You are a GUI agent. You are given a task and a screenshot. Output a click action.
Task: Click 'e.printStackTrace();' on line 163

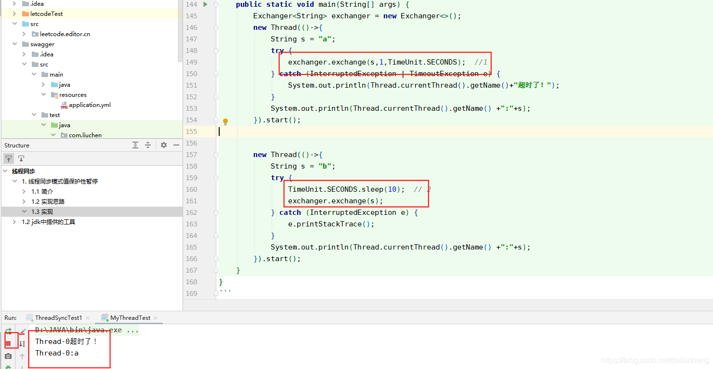point(331,224)
